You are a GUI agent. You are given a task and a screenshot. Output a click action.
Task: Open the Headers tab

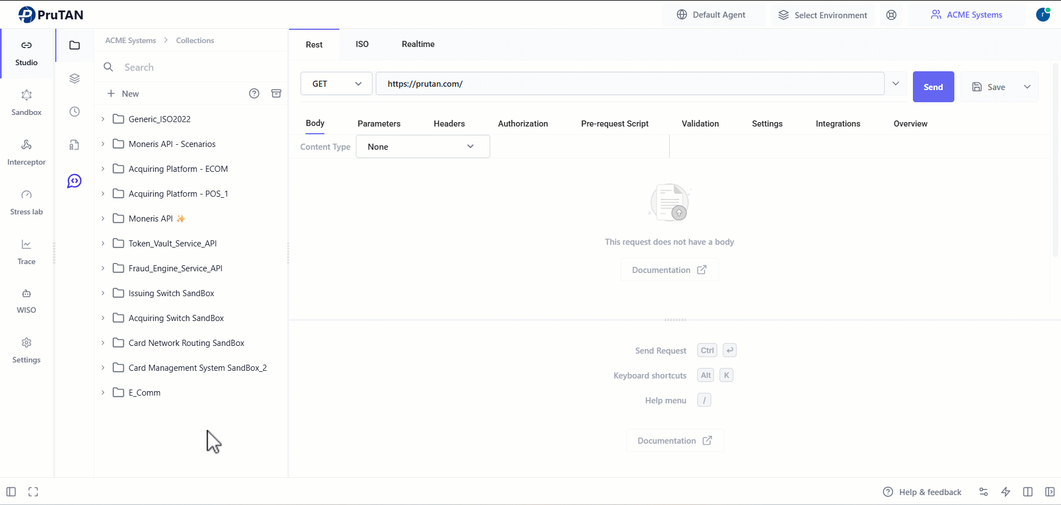click(x=449, y=124)
